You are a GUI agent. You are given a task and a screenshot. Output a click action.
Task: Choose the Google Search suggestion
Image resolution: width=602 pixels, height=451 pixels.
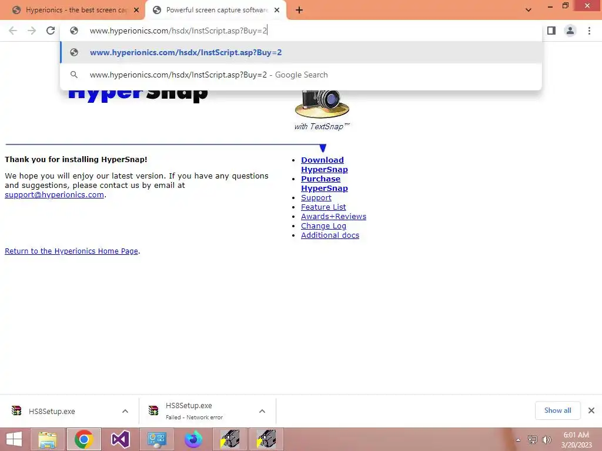tap(301, 75)
